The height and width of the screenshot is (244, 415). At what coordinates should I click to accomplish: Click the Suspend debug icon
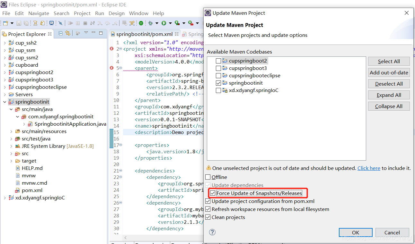(78, 23)
